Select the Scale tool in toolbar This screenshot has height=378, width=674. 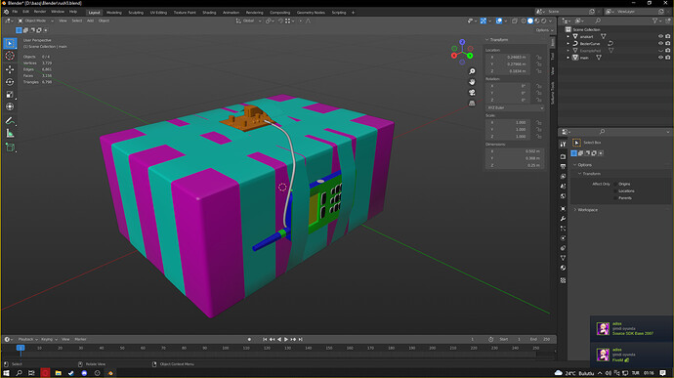(10, 94)
